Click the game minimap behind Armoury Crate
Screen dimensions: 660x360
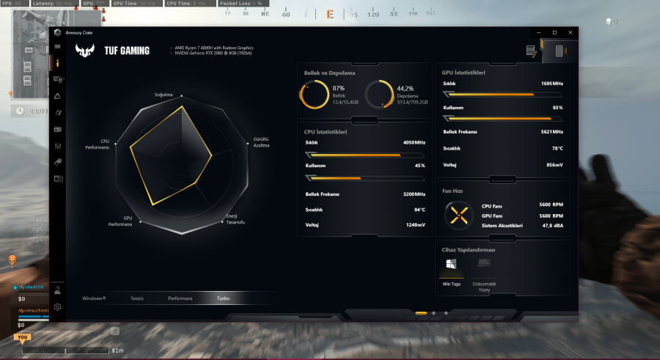tap(32, 54)
